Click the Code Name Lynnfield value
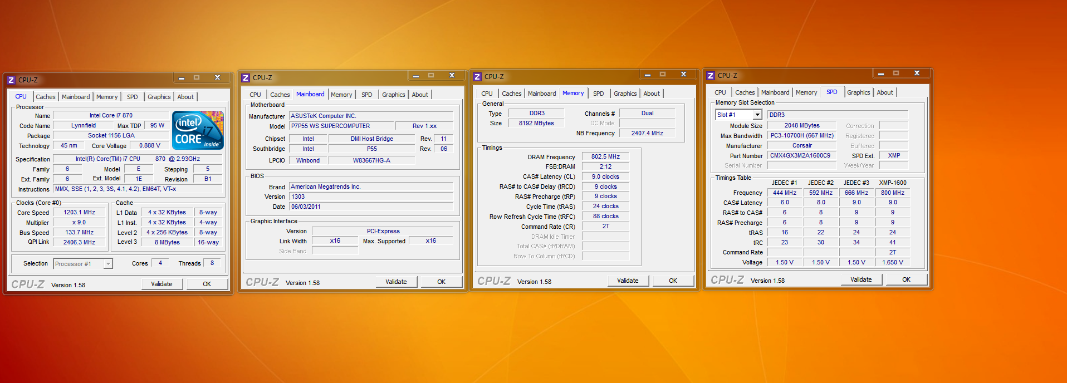This screenshot has height=383, width=1067. 84,126
